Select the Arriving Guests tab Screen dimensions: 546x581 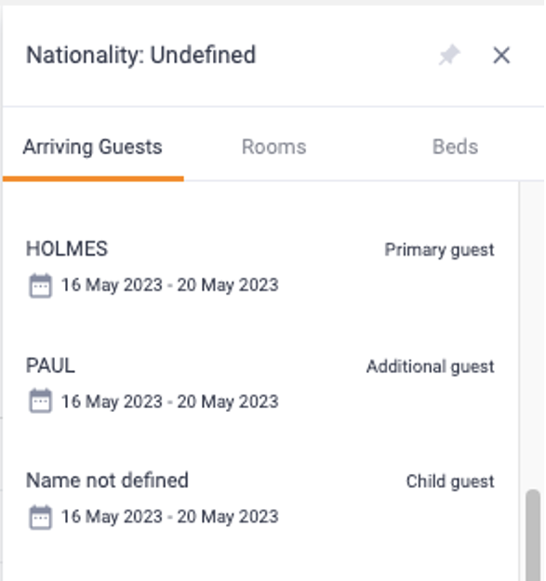93,148
